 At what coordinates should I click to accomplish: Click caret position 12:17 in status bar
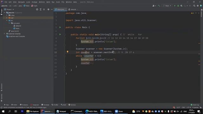click(178, 107)
